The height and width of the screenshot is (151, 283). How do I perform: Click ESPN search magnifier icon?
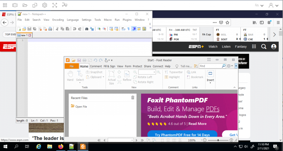264,47
